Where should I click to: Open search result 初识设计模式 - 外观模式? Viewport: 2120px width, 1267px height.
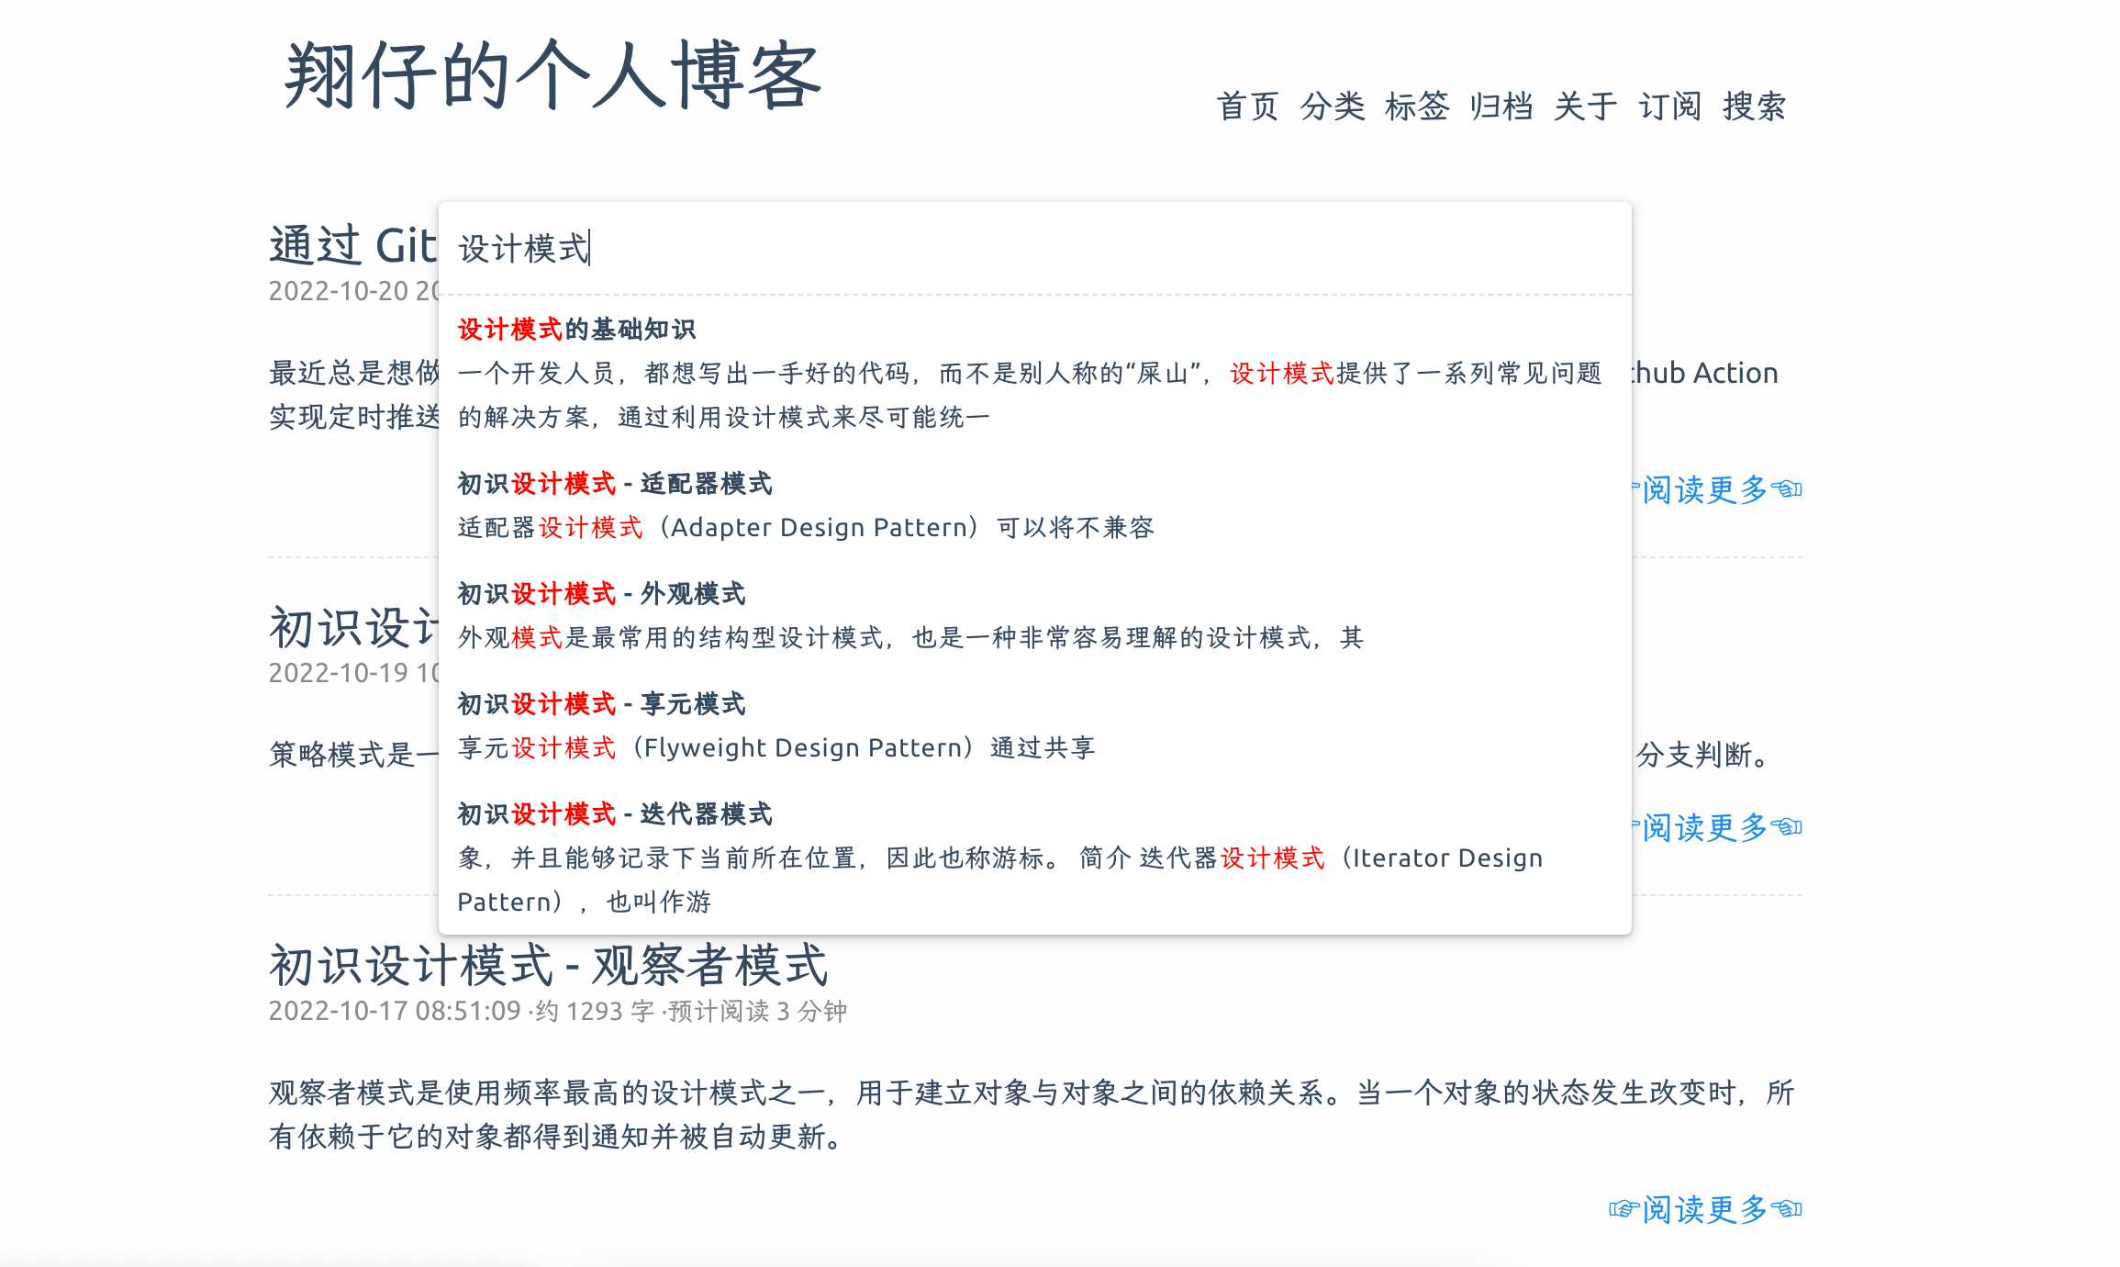tap(601, 594)
